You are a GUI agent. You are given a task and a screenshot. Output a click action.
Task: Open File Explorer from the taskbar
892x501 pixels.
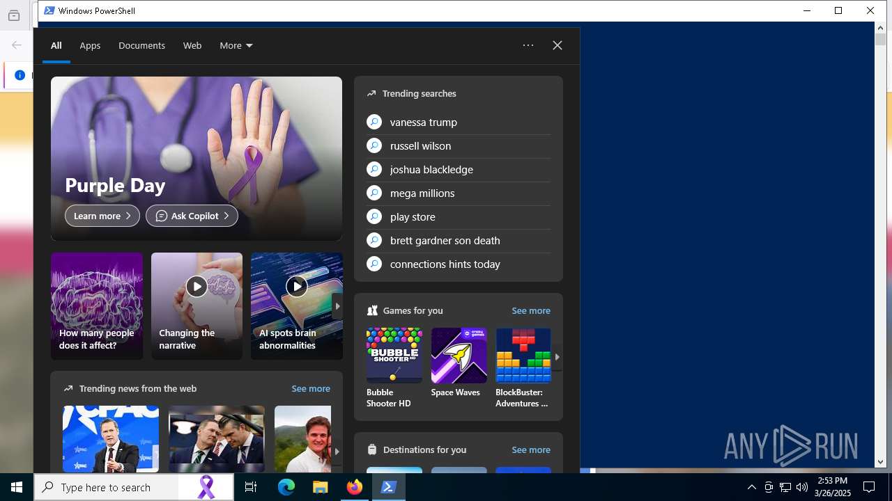click(x=321, y=487)
